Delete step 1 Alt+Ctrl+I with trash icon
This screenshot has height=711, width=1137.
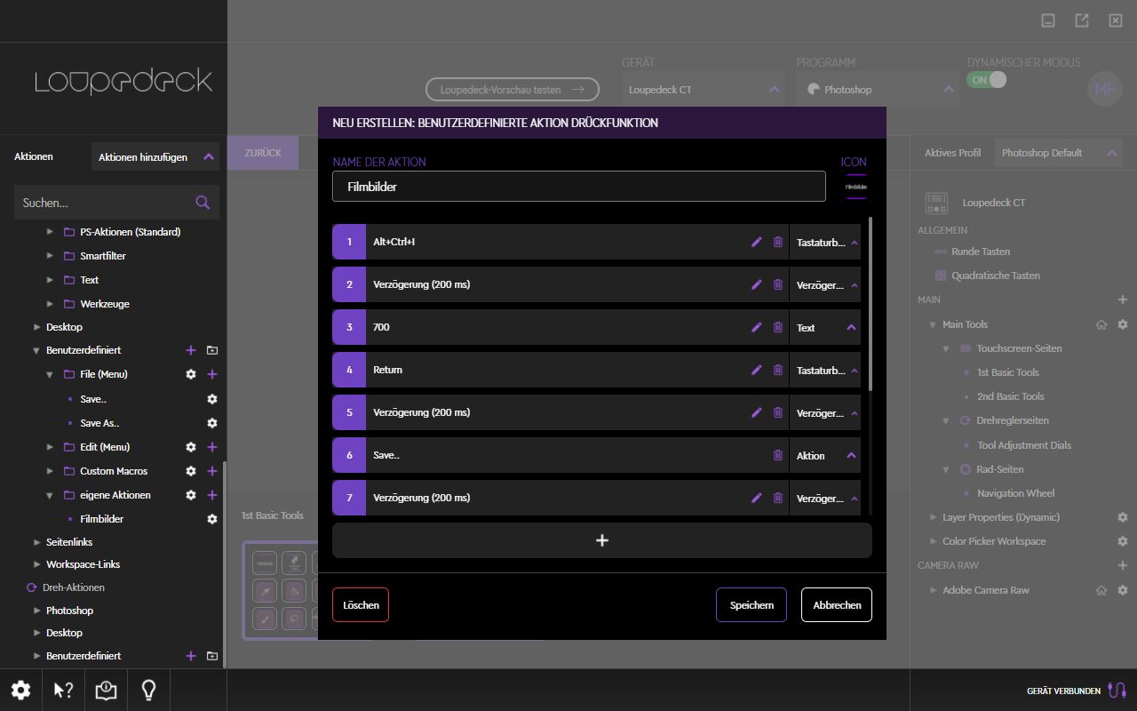778,242
